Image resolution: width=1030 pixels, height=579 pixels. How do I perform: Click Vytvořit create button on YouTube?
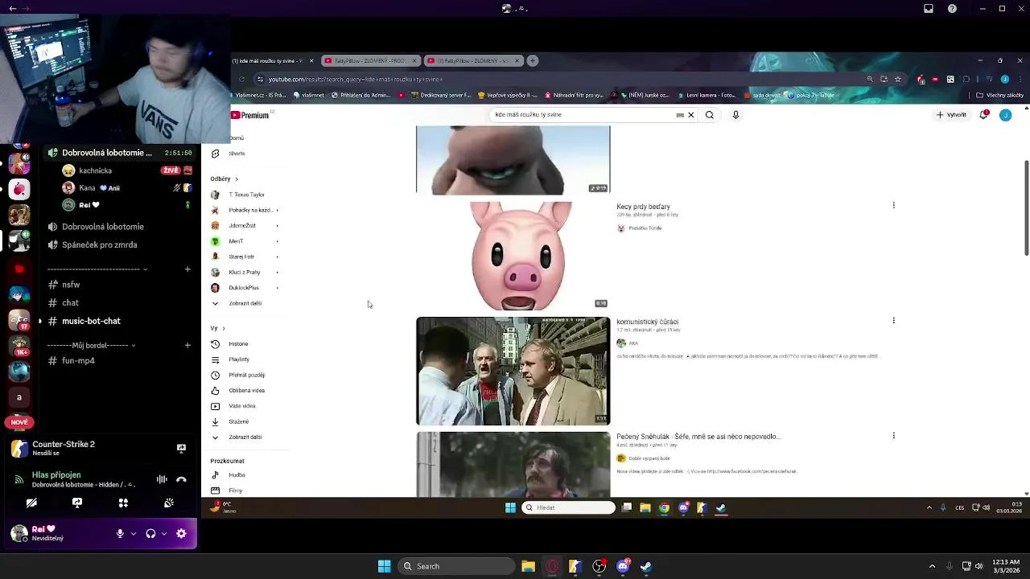point(952,115)
